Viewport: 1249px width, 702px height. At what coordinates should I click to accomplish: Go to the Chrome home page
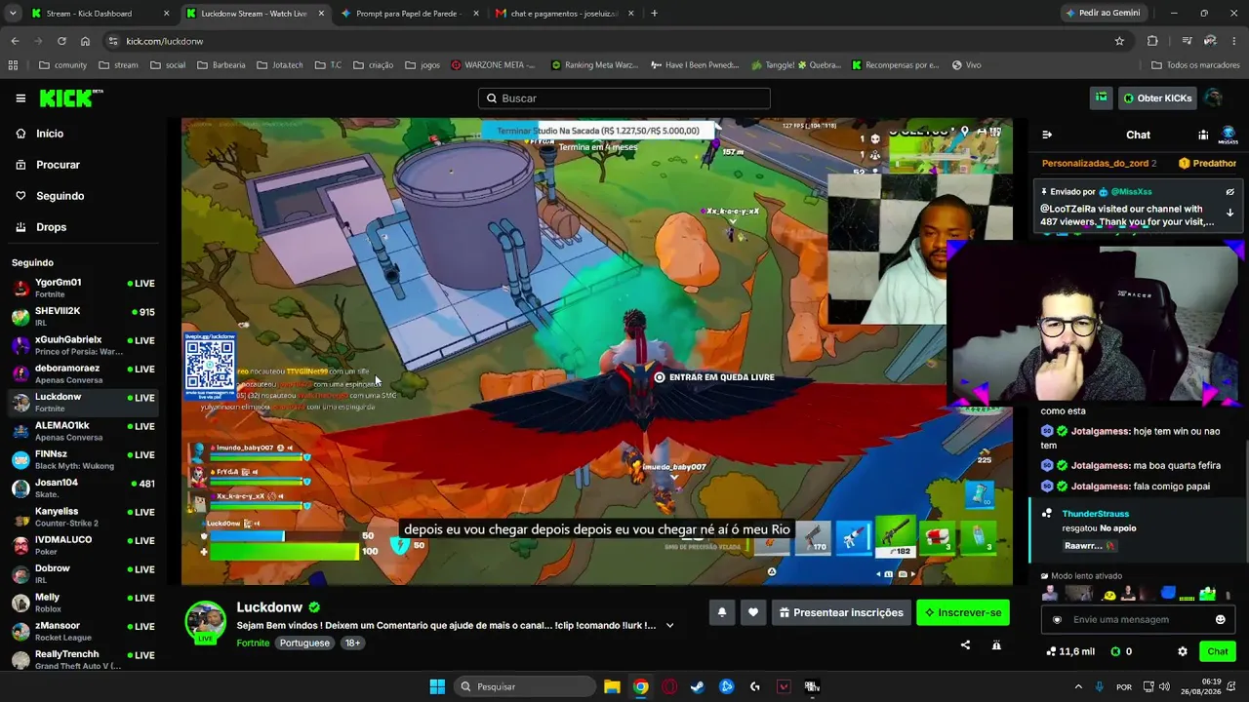(85, 41)
